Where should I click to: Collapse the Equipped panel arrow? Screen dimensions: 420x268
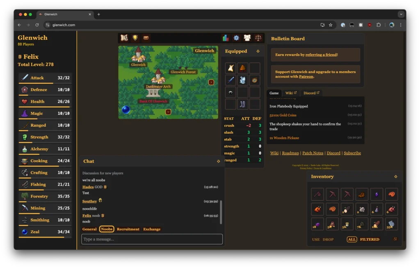[x=258, y=51]
